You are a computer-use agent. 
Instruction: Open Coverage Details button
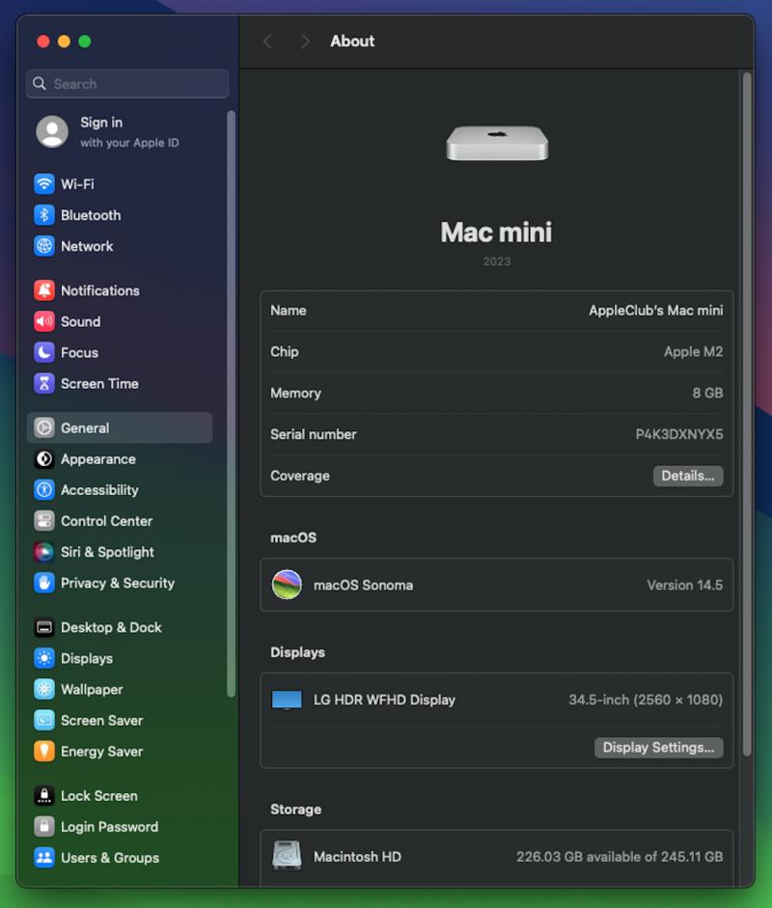(x=688, y=476)
